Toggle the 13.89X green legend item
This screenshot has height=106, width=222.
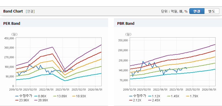tap(60, 96)
